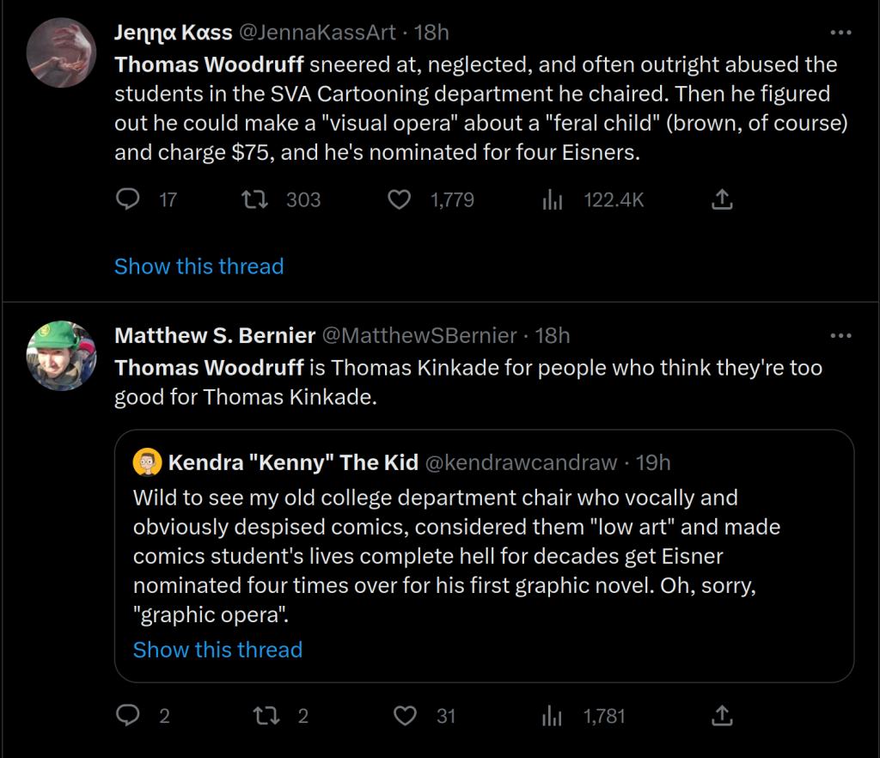
Task: Open the @MatthewSBernier handle link
Action: (x=420, y=335)
